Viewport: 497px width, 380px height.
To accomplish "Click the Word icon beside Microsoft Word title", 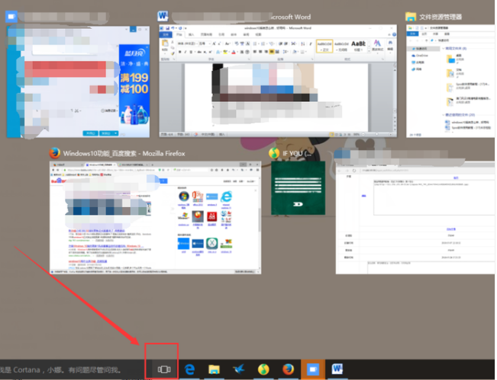I will 163,16.
